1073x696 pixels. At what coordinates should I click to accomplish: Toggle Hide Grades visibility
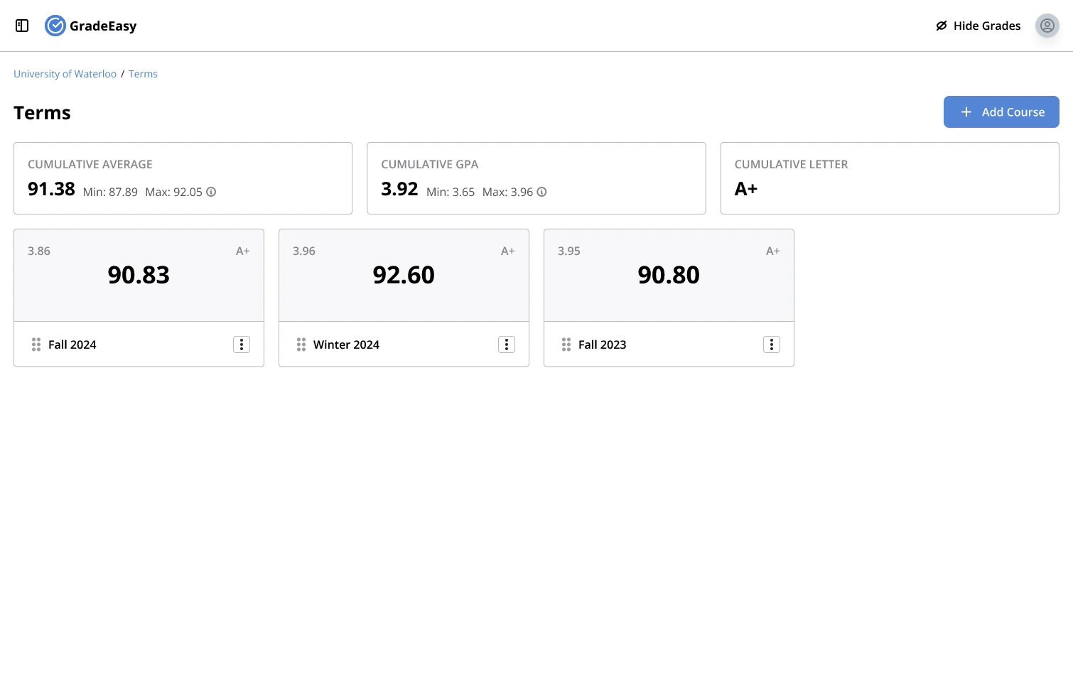coord(978,26)
